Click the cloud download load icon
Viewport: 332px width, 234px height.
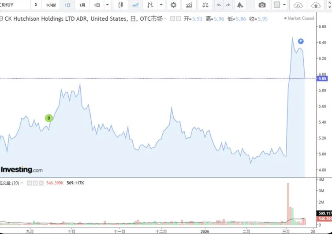(299, 5)
